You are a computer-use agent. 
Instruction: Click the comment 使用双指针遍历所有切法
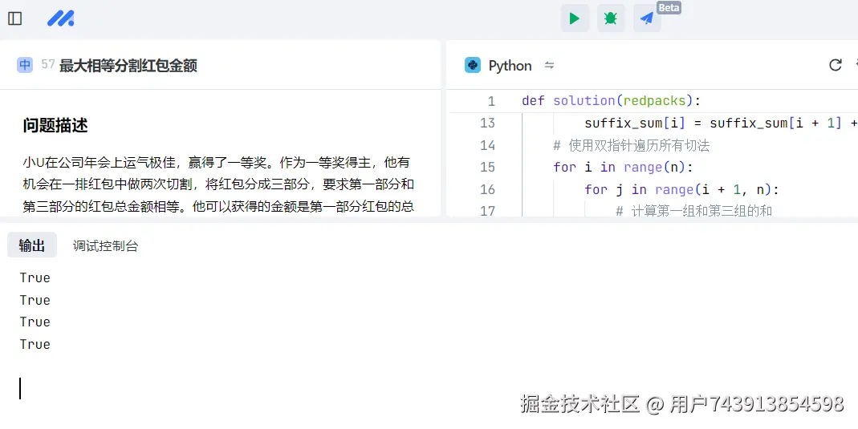coord(632,145)
